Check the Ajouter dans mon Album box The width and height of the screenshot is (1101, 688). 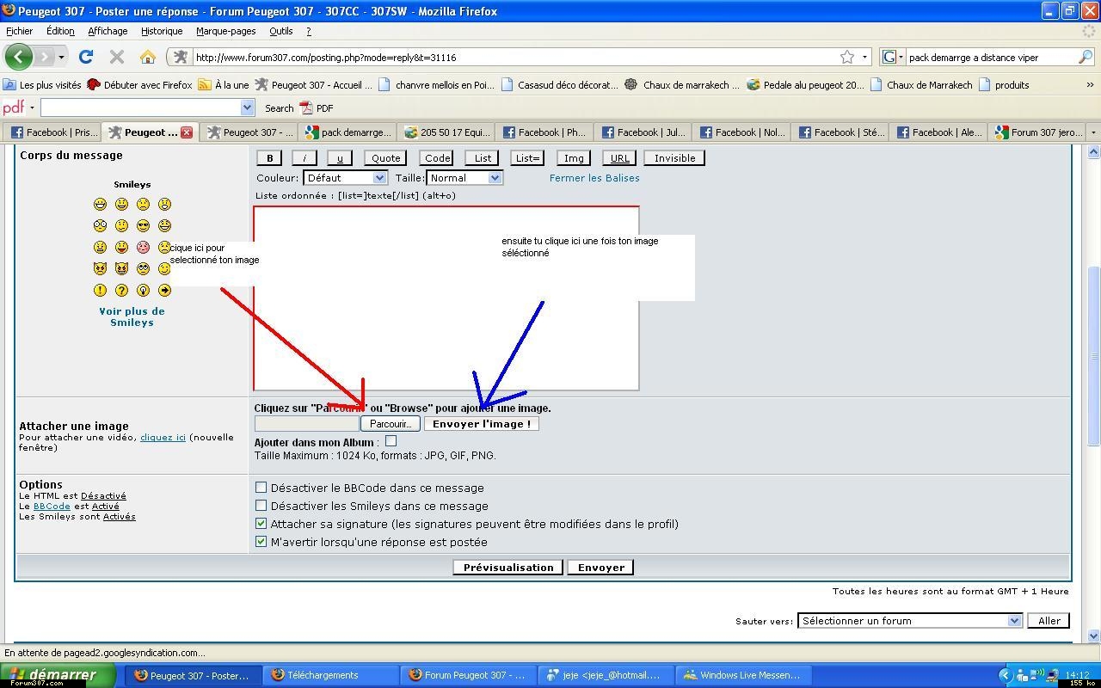tap(391, 441)
